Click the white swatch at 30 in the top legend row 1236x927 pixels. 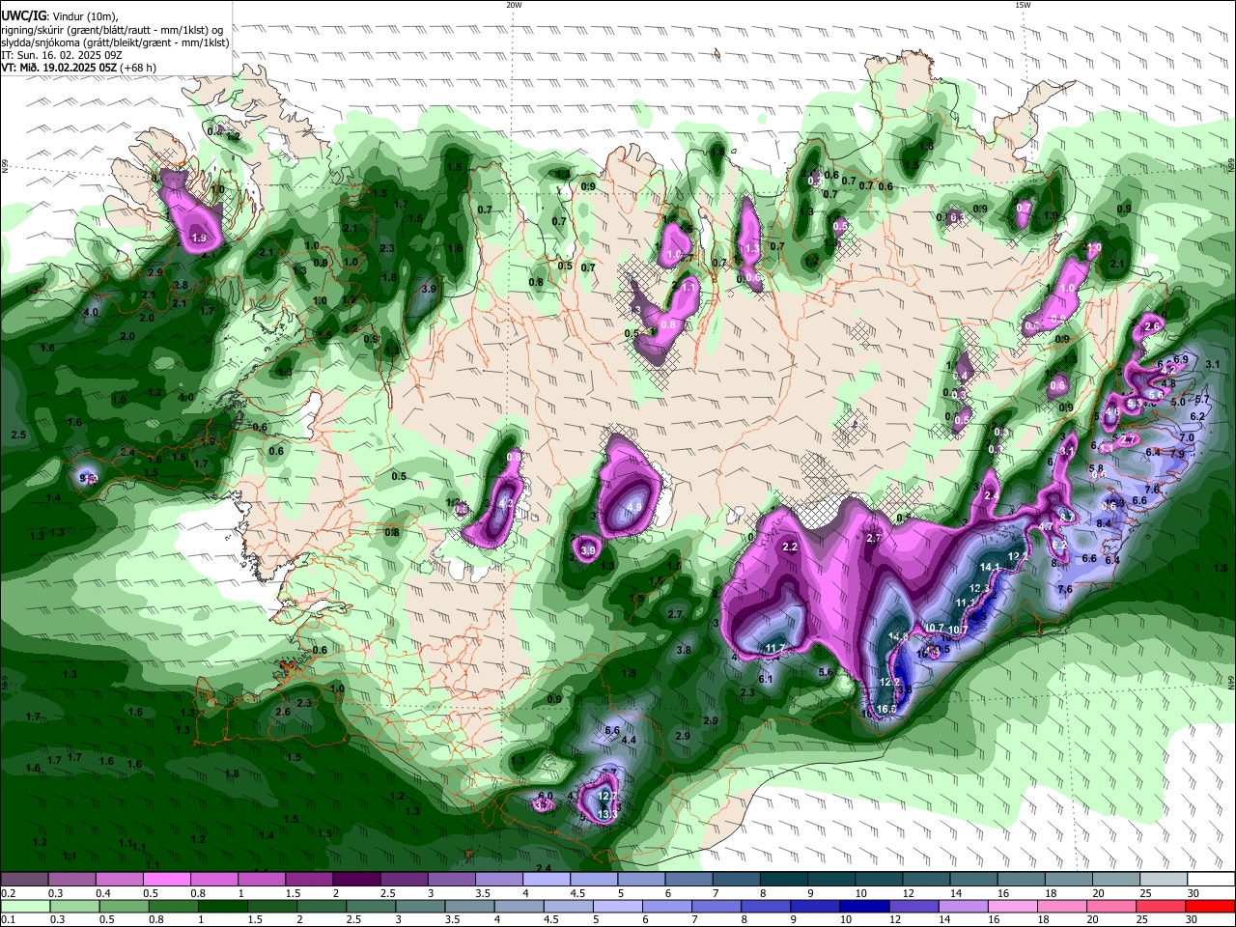[1210, 880]
